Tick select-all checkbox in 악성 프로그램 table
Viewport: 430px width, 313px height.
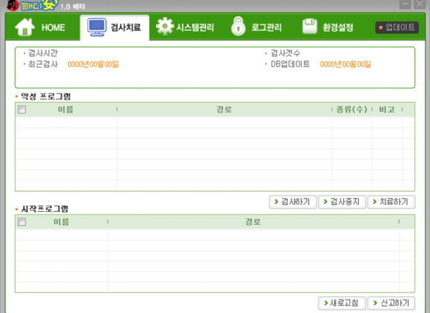pyautogui.click(x=22, y=110)
